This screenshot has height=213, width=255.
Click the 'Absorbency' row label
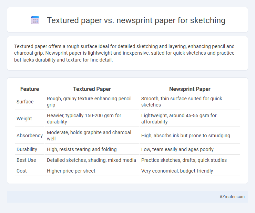click(30, 136)
